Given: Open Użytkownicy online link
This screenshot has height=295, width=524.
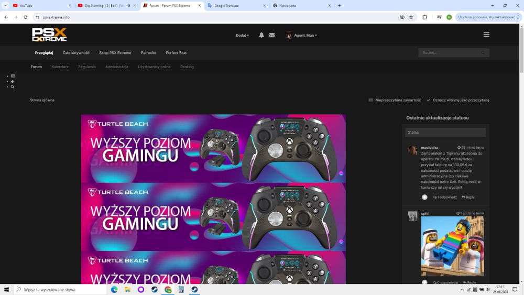Looking at the screenshot, I should point(154,67).
